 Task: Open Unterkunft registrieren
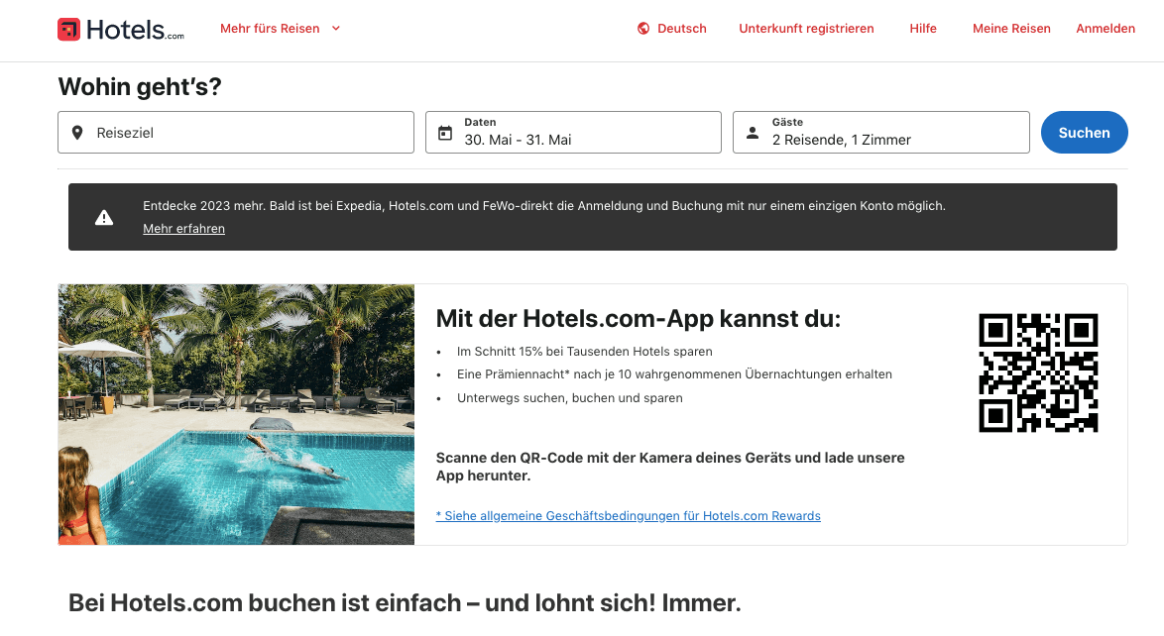(x=806, y=28)
